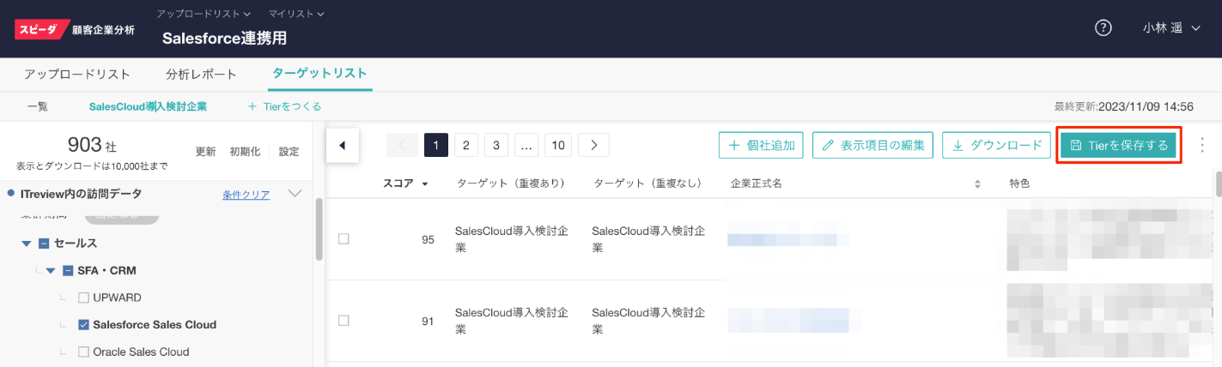The height and width of the screenshot is (367, 1222).
Task: Click the Tierを保存する button
Action: 1118,146
